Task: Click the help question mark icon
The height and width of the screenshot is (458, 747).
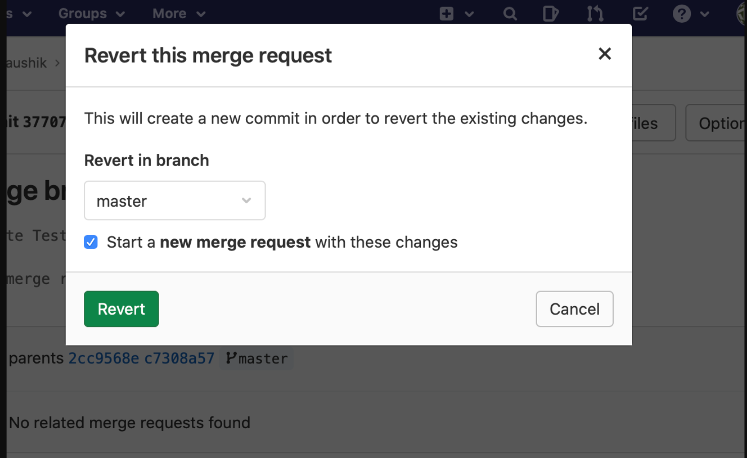Action: point(681,14)
